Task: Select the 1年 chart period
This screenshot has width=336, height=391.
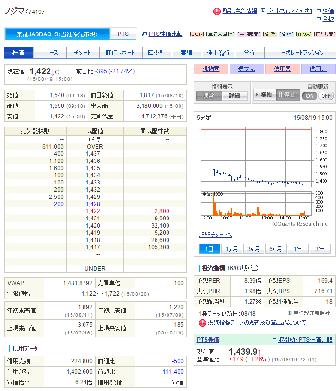Action: pyautogui.click(x=298, y=249)
